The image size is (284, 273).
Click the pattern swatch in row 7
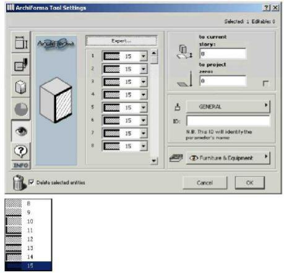click(111, 133)
